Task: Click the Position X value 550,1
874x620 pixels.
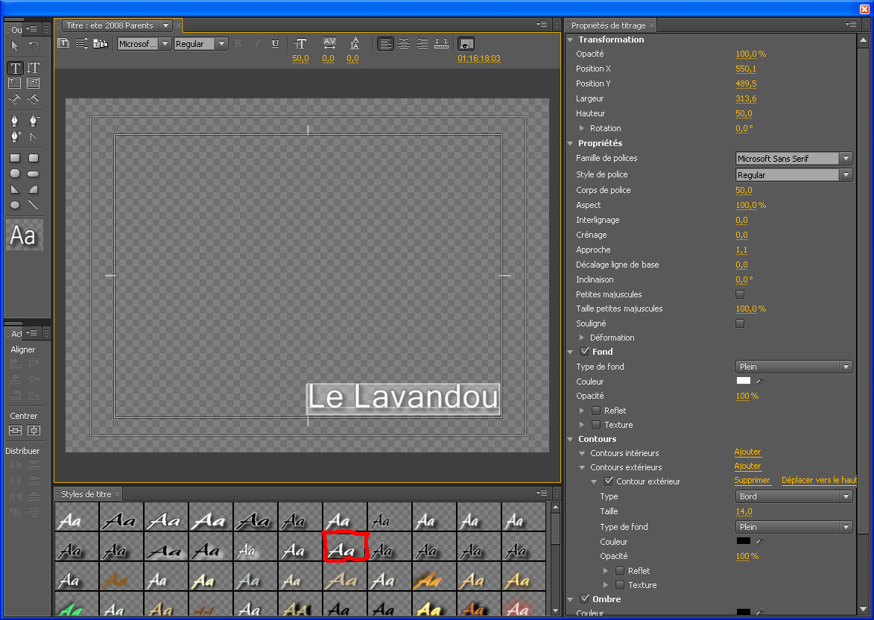Action: click(x=746, y=69)
